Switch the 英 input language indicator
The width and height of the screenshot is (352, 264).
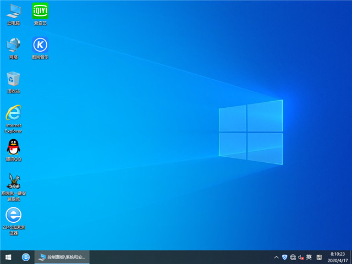click(309, 257)
